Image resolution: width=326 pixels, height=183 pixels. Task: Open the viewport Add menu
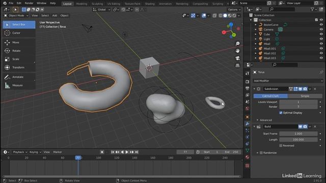[55, 16]
